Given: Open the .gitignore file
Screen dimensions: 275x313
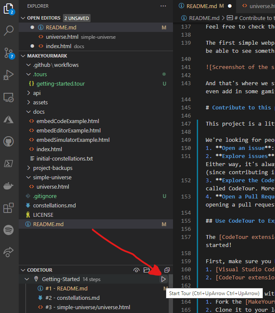Looking at the screenshot, I should pos(96,196).
